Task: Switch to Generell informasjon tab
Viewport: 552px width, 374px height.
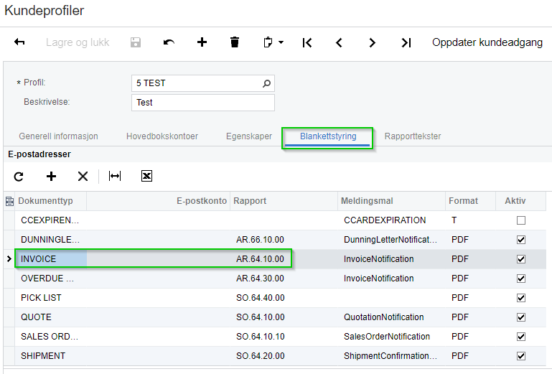Action: click(58, 136)
